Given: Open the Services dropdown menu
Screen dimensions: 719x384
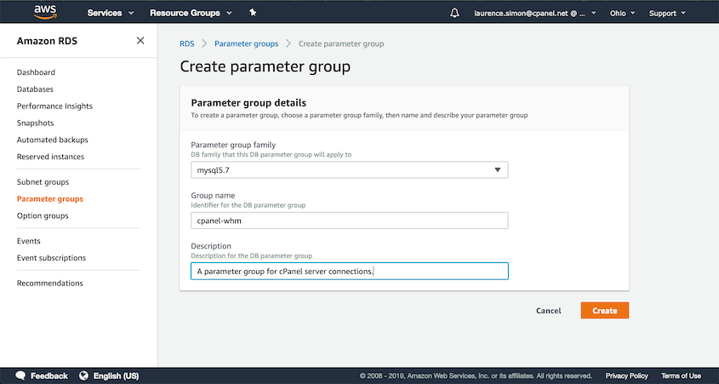Looking at the screenshot, I should click(x=111, y=14).
